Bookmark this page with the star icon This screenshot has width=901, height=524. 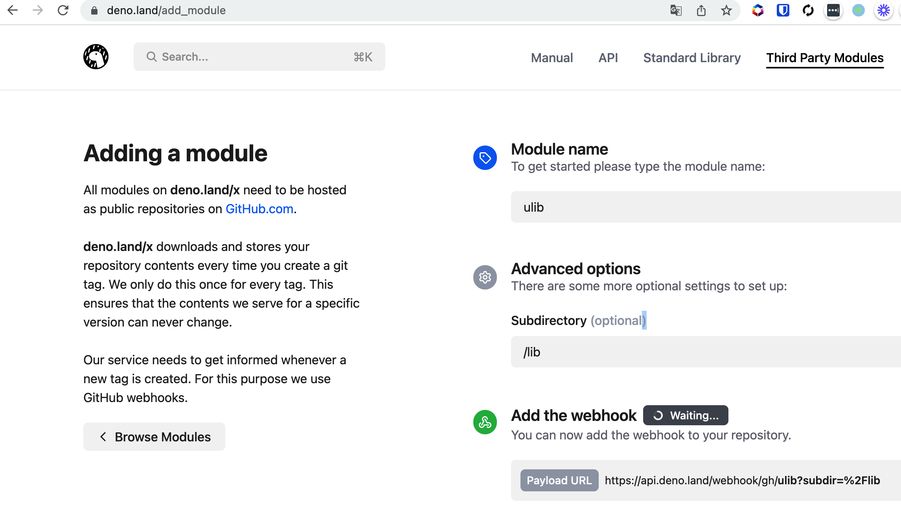click(726, 11)
